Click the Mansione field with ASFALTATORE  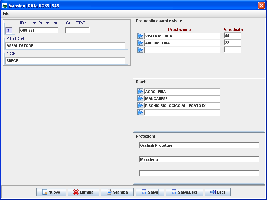tap(65, 46)
